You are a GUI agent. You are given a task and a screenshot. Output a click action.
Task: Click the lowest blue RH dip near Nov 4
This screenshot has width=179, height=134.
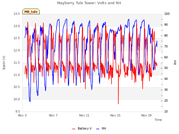pyautogui.click(x=30, y=101)
